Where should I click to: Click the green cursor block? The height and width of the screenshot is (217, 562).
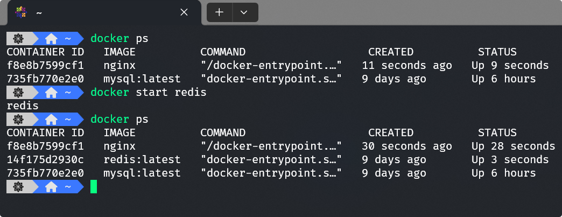pyautogui.click(x=94, y=186)
